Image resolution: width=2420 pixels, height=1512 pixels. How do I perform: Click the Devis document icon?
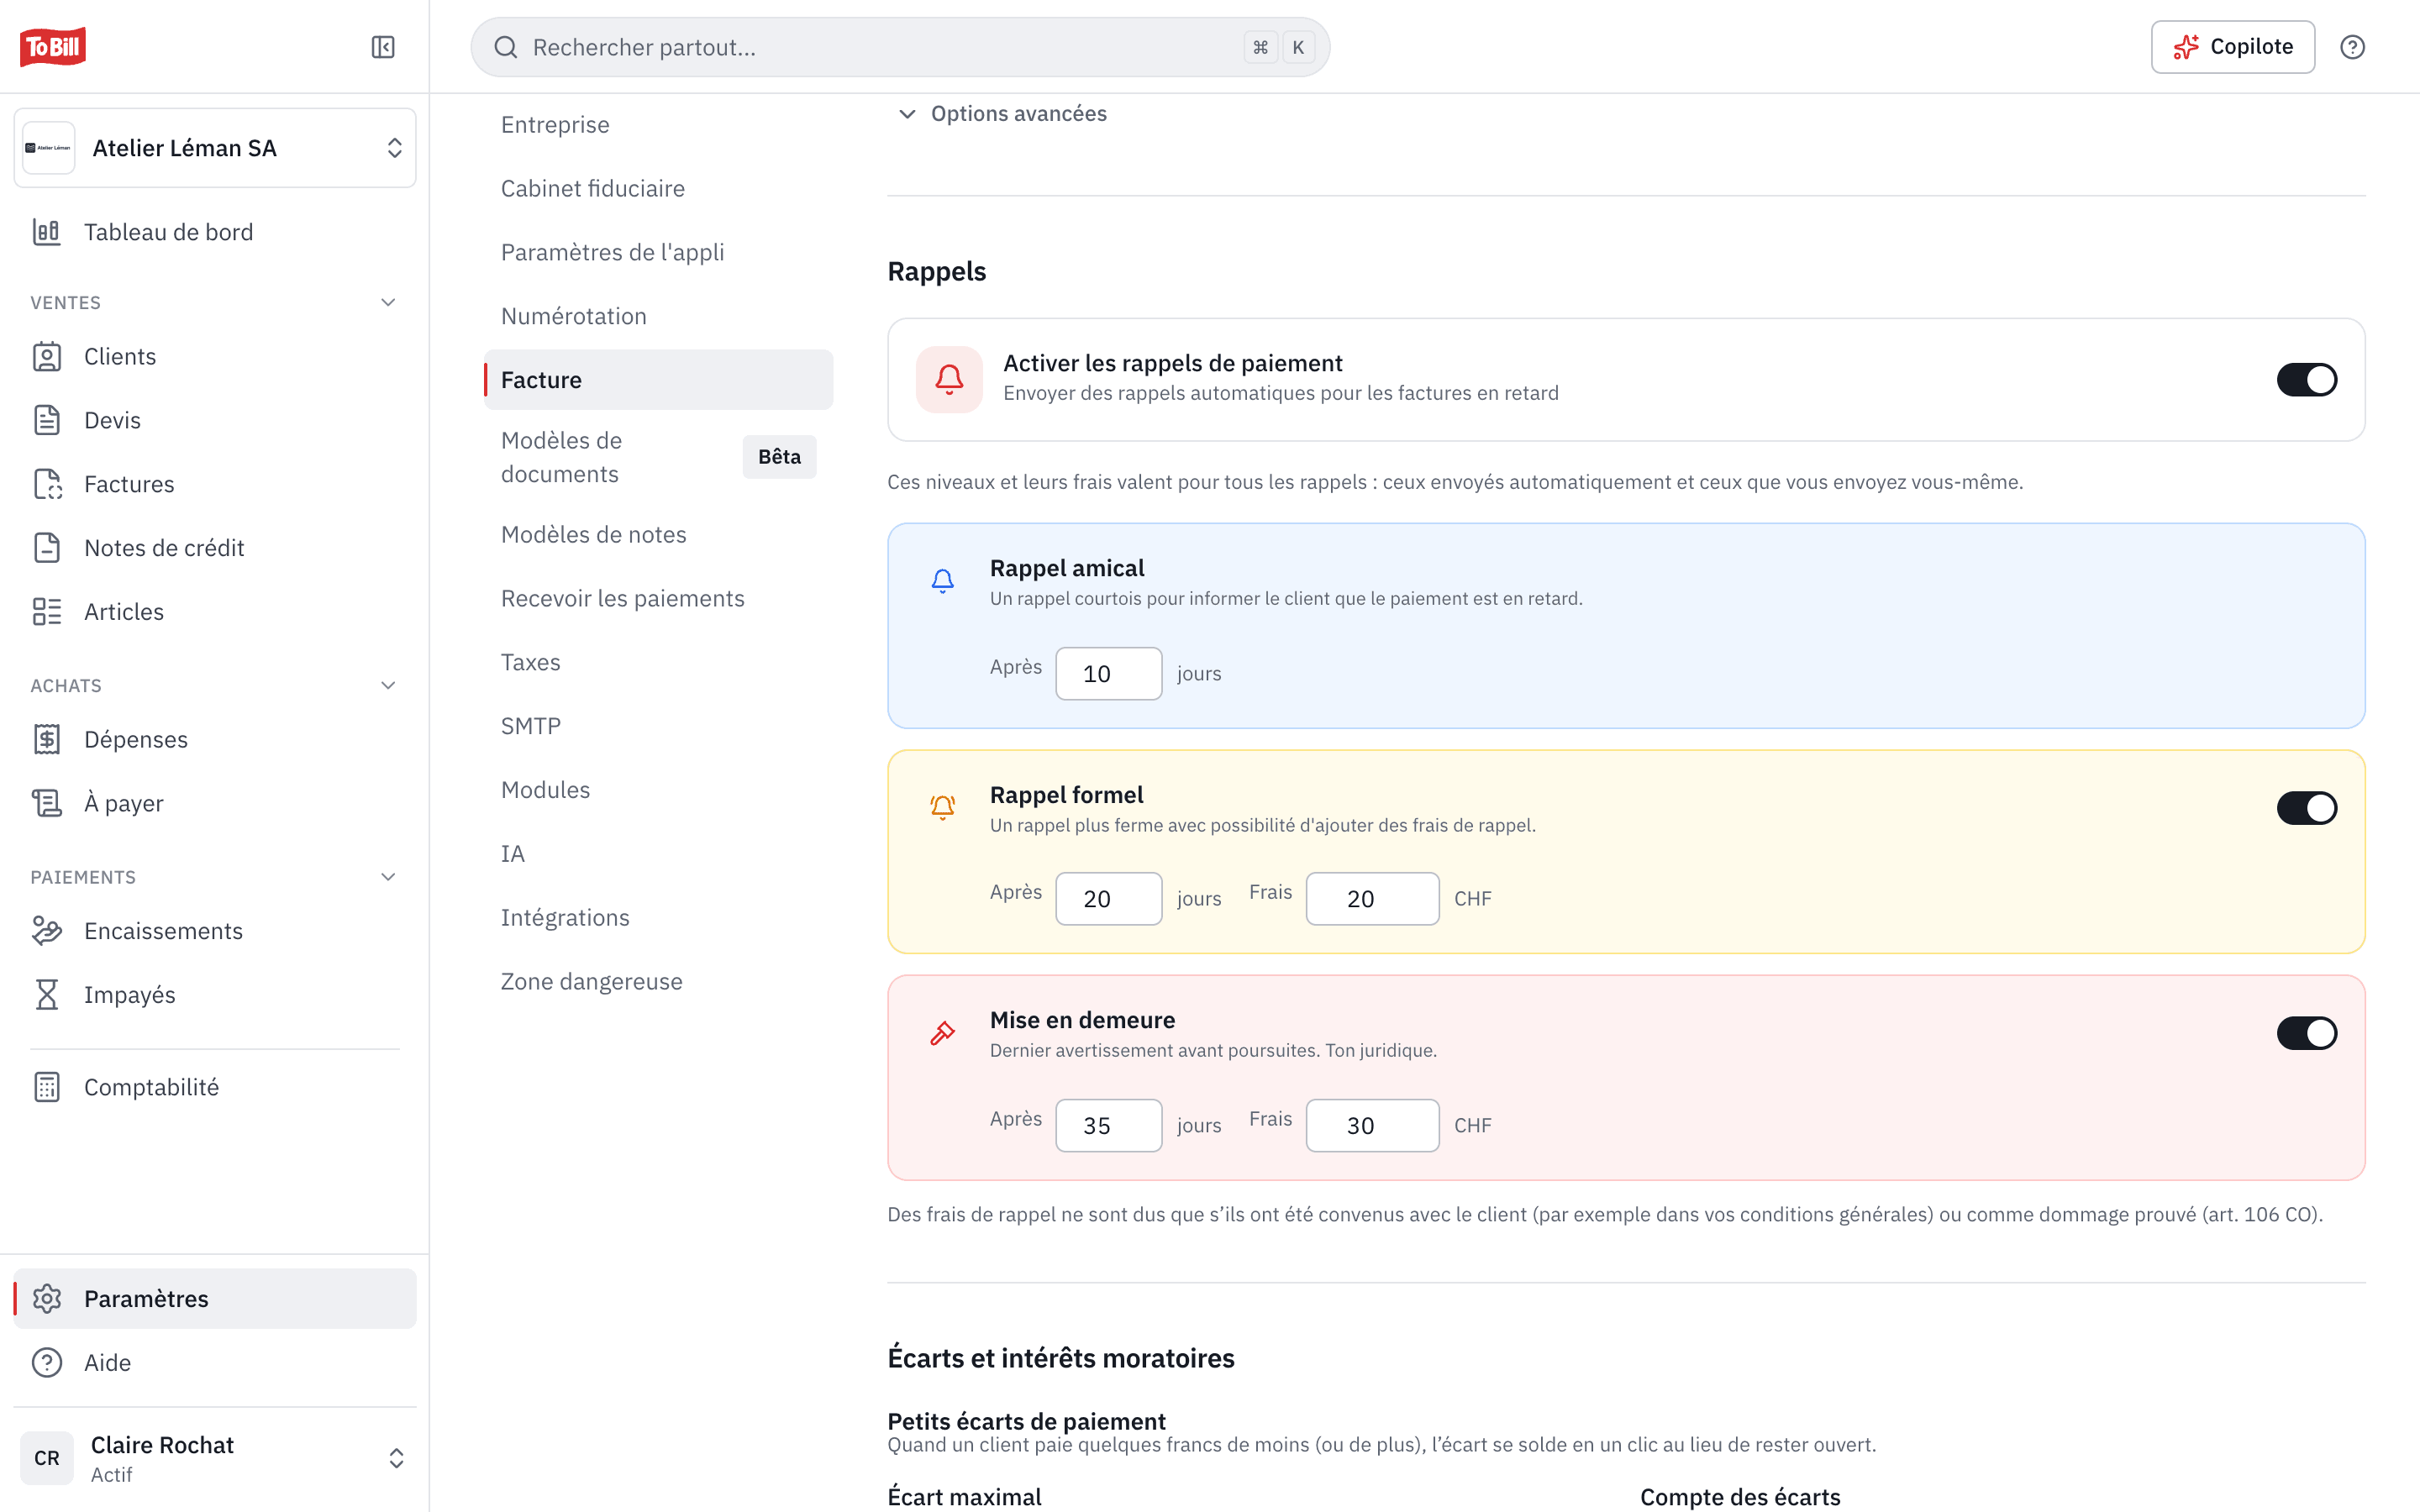[47, 420]
